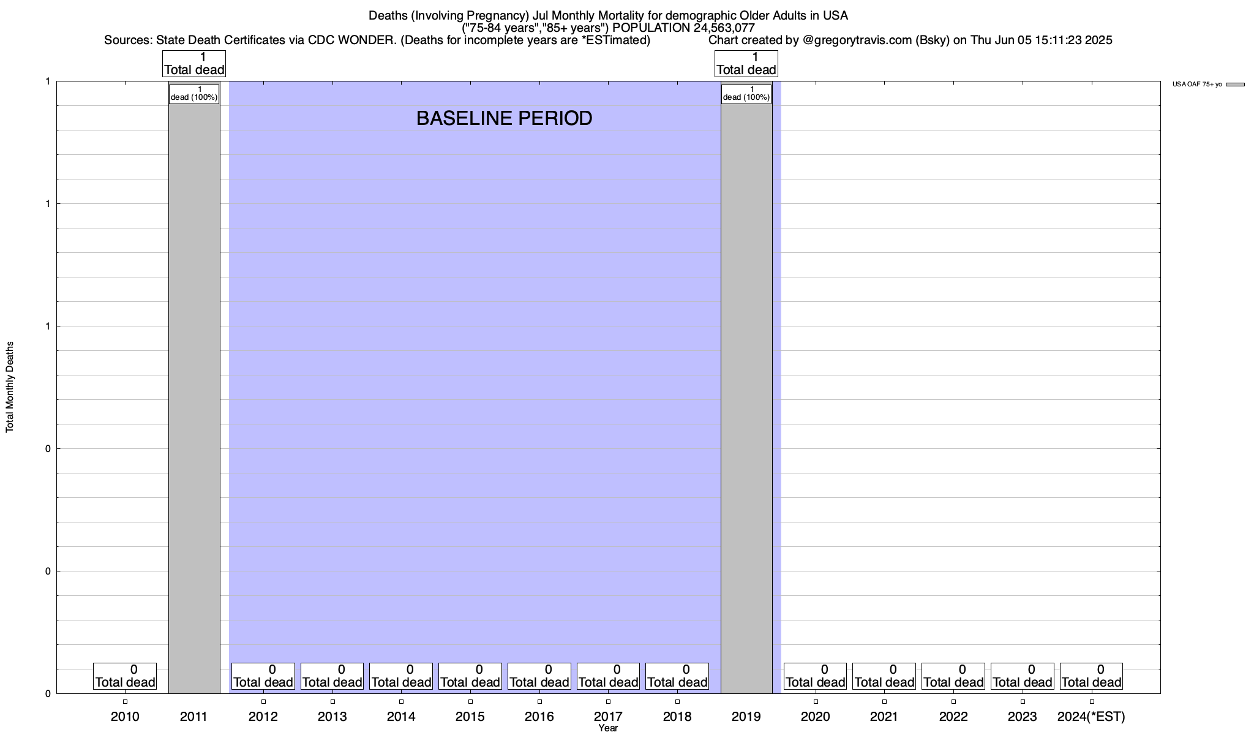
Task: Click the 1 dead (100%) label on 2011 bar
Action: [x=194, y=94]
